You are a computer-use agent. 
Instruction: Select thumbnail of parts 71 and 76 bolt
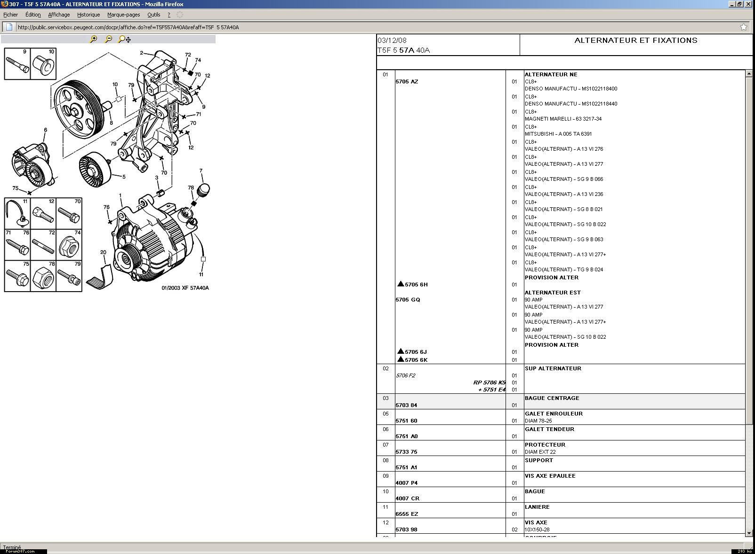pyautogui.click(x=17, y=245)
